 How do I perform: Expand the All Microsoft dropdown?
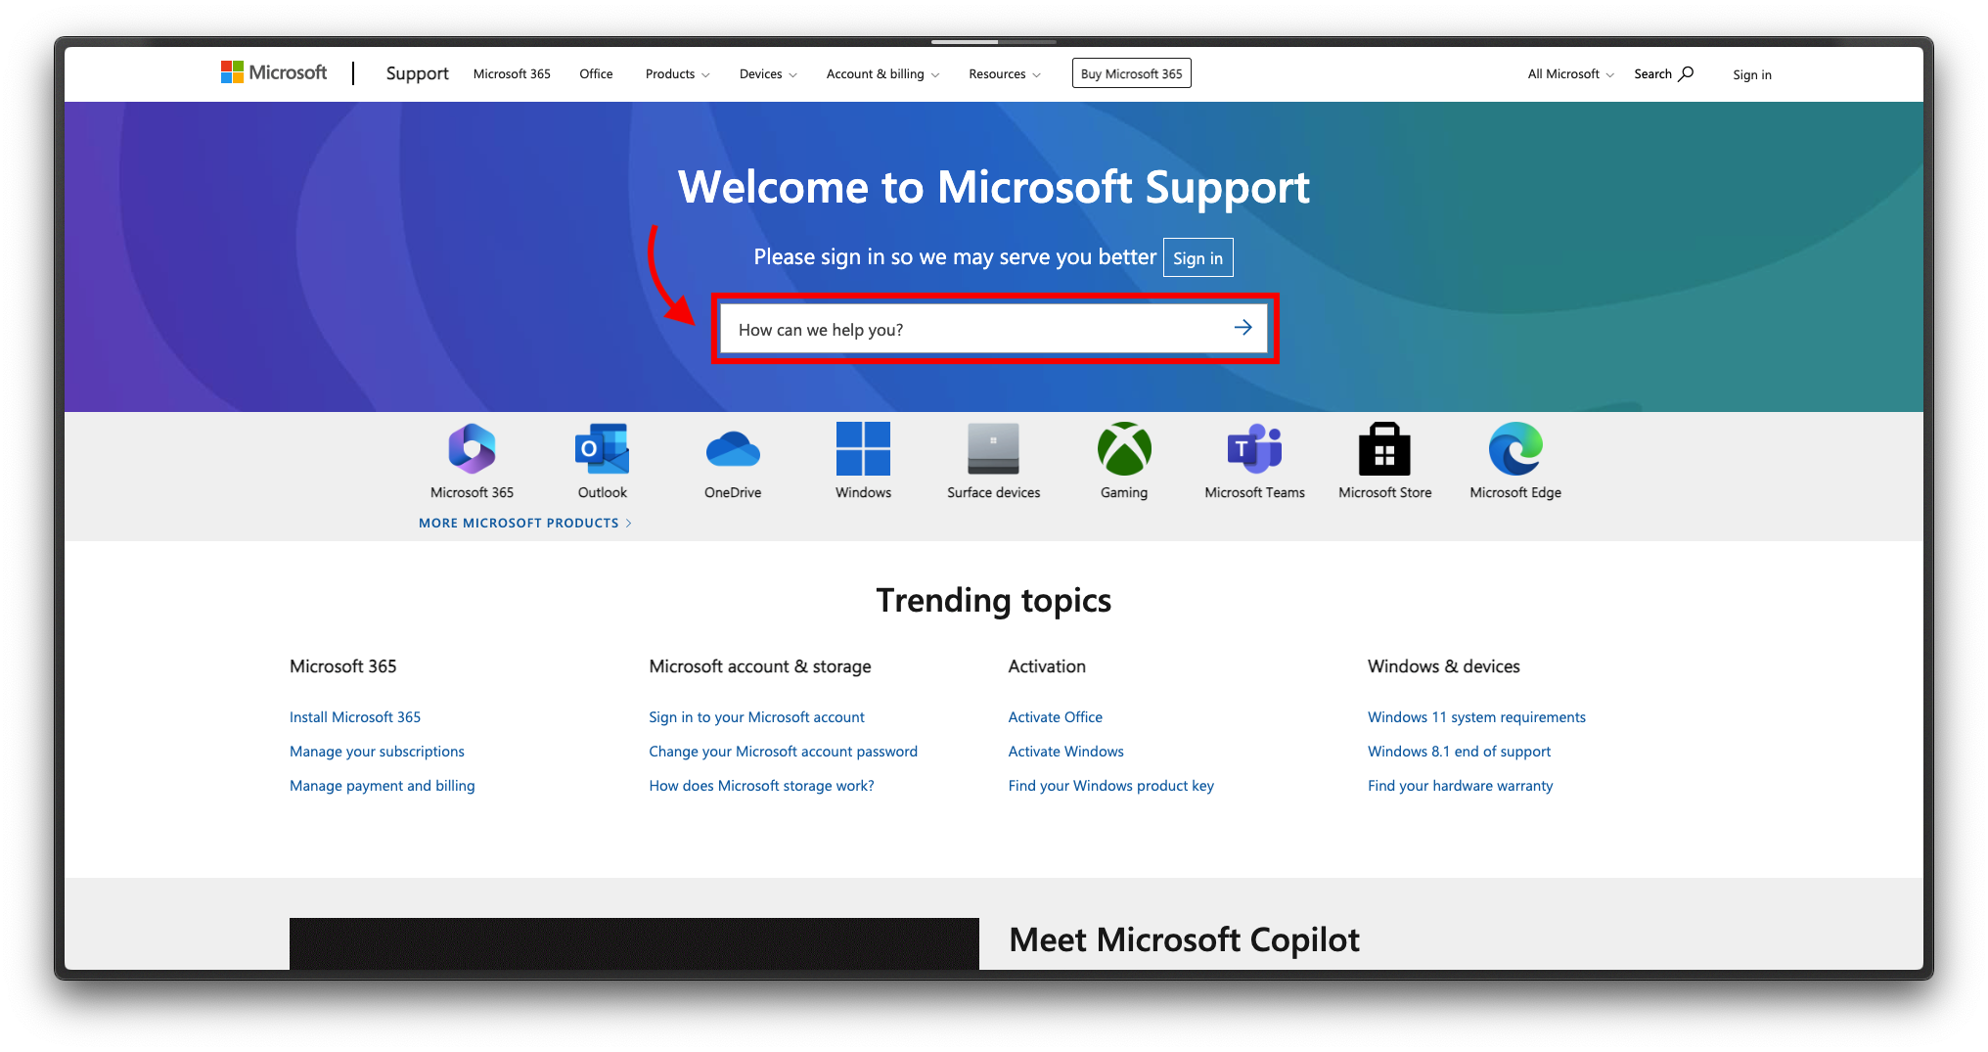1571,74
